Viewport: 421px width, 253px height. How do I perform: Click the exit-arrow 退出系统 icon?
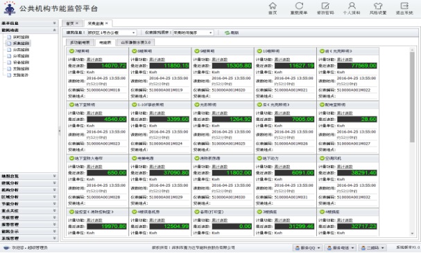point(404,6)
